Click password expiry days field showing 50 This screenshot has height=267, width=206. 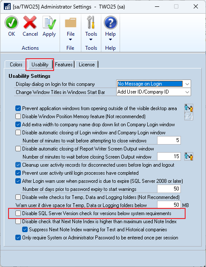tap(169, 189)
